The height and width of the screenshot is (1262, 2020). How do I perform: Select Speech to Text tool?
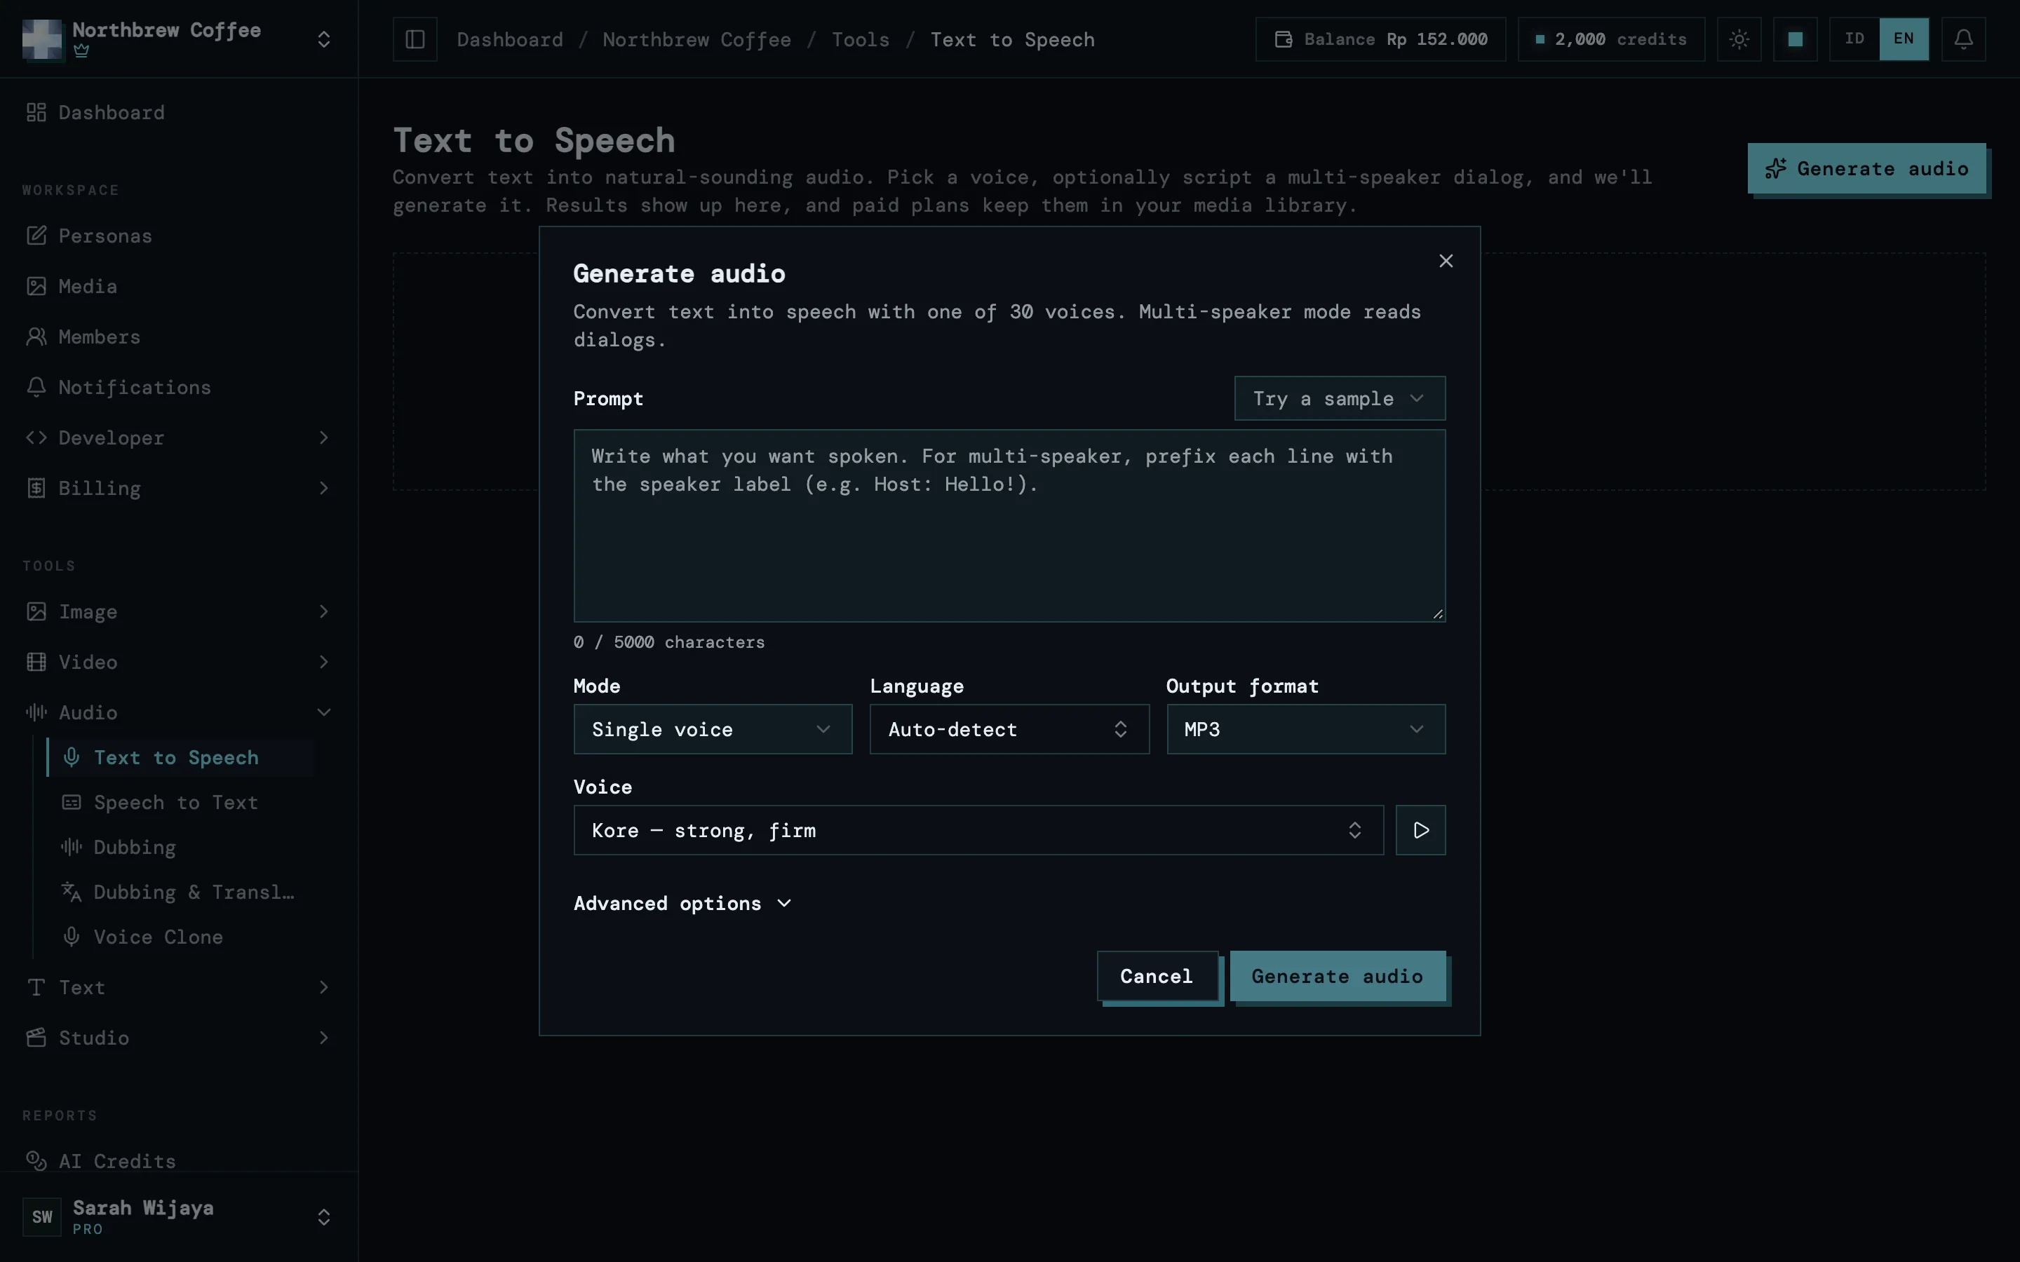(180, 802)
